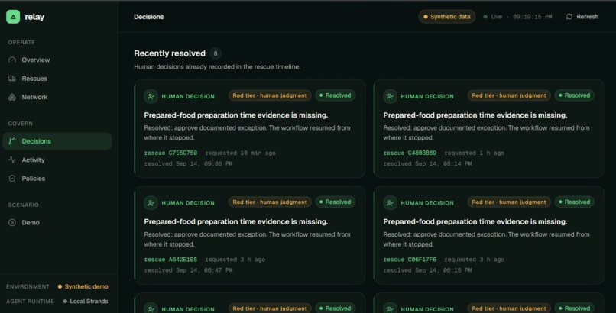
Task: Click Resolved badge on rescue C06F17F6 card
Action: click(575, 202)
